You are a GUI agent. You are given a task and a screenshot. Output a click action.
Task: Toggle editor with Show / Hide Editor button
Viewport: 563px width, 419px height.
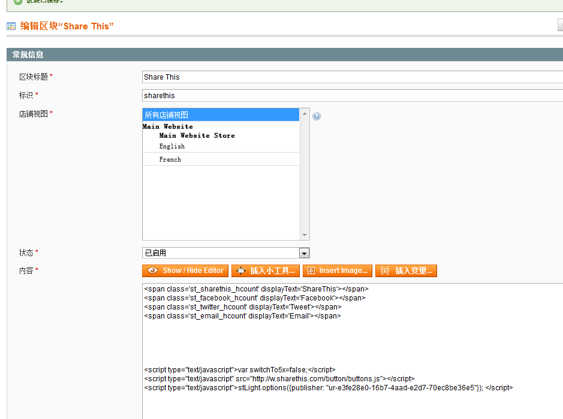[185, 271]
